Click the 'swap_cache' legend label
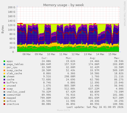 (x=14, y=70)
